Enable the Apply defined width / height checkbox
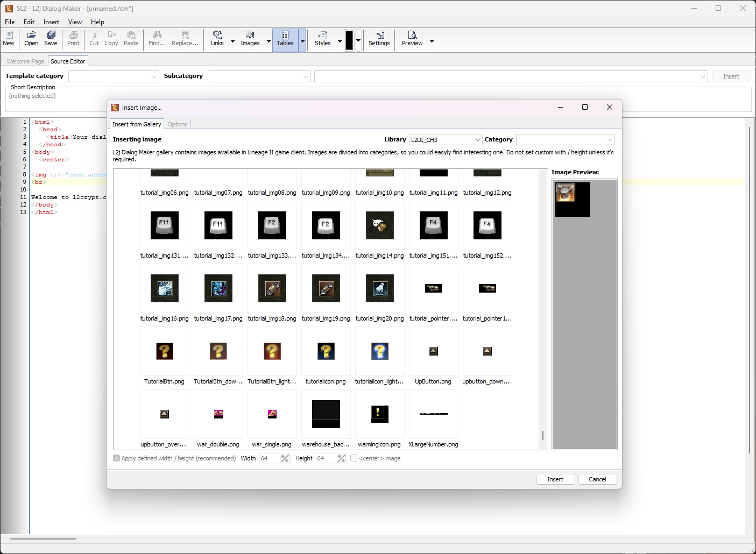756x554 pixels. tap(117, 458)
